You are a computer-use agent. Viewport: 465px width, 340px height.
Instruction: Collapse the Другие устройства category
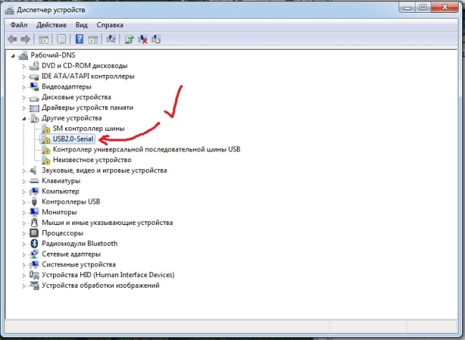point(24,118)
